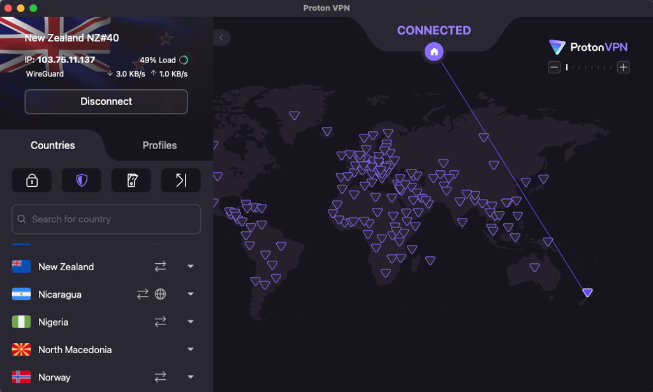Click the P2P arrows icon for New Zealand

160,266
